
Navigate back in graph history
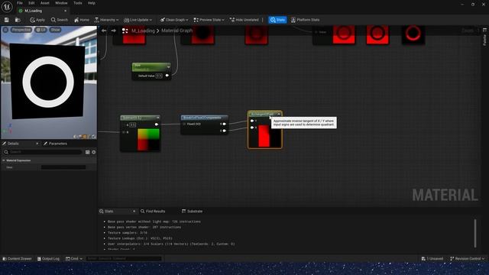click(104, 31)
